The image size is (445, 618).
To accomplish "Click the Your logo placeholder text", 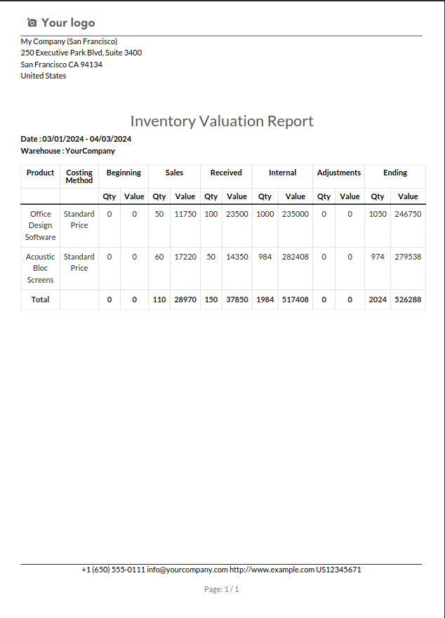I will pyautogui.click(x=68, y=23).
